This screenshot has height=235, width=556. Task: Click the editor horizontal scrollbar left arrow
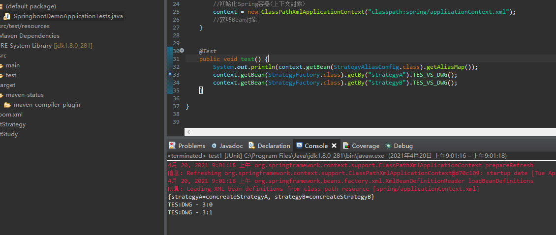pyautogui.click(x=188, y=132)
